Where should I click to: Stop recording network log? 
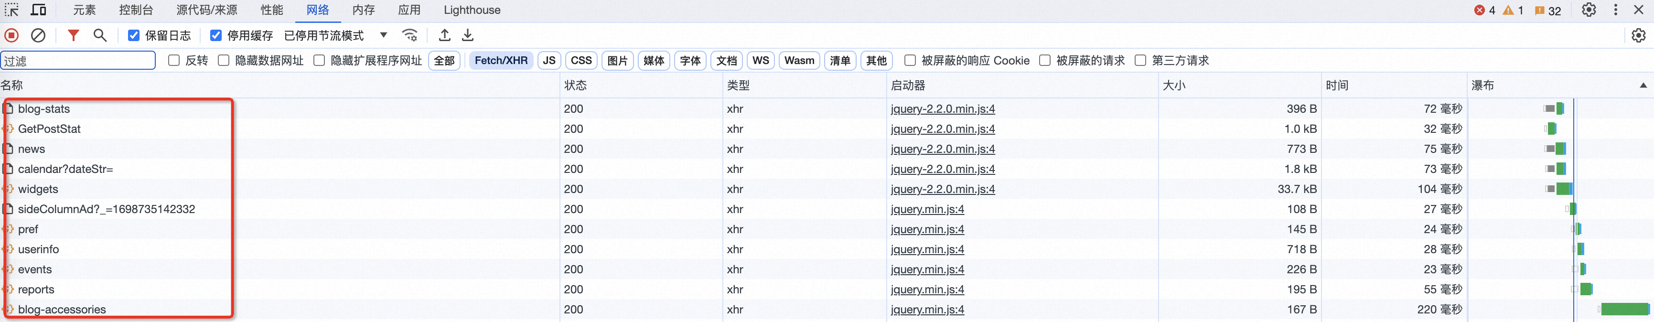11,35
